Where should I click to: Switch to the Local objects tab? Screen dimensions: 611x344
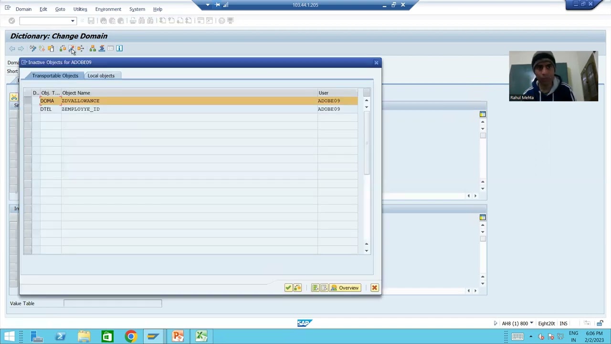(101, 75)
